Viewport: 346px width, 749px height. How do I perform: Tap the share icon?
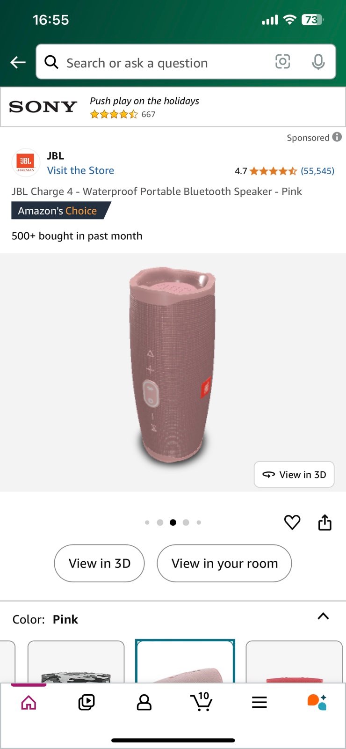point(325,522)
